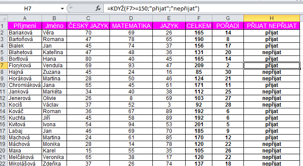Select column H header
303x166 pixels.
coord(271,18)
